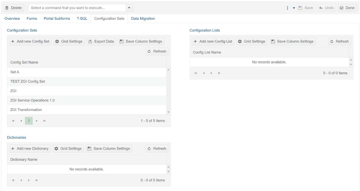The height and width of the screenshot is (191, 360).
Task: Click the Done button
Action: [347, 8]
